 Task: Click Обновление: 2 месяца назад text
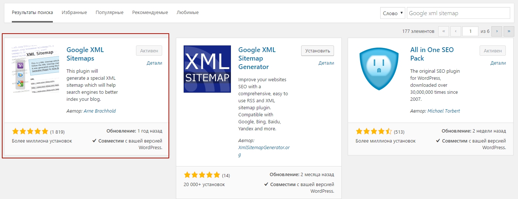click(302, 175)
